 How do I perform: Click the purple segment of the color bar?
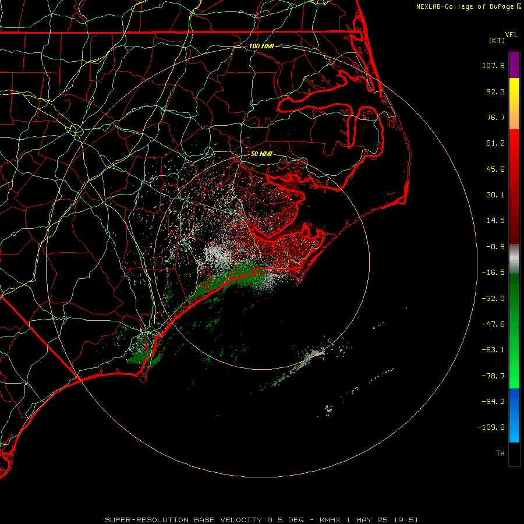(x=514, y=65)
